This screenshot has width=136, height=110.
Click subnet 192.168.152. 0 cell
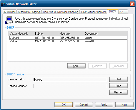coord(44,41)
